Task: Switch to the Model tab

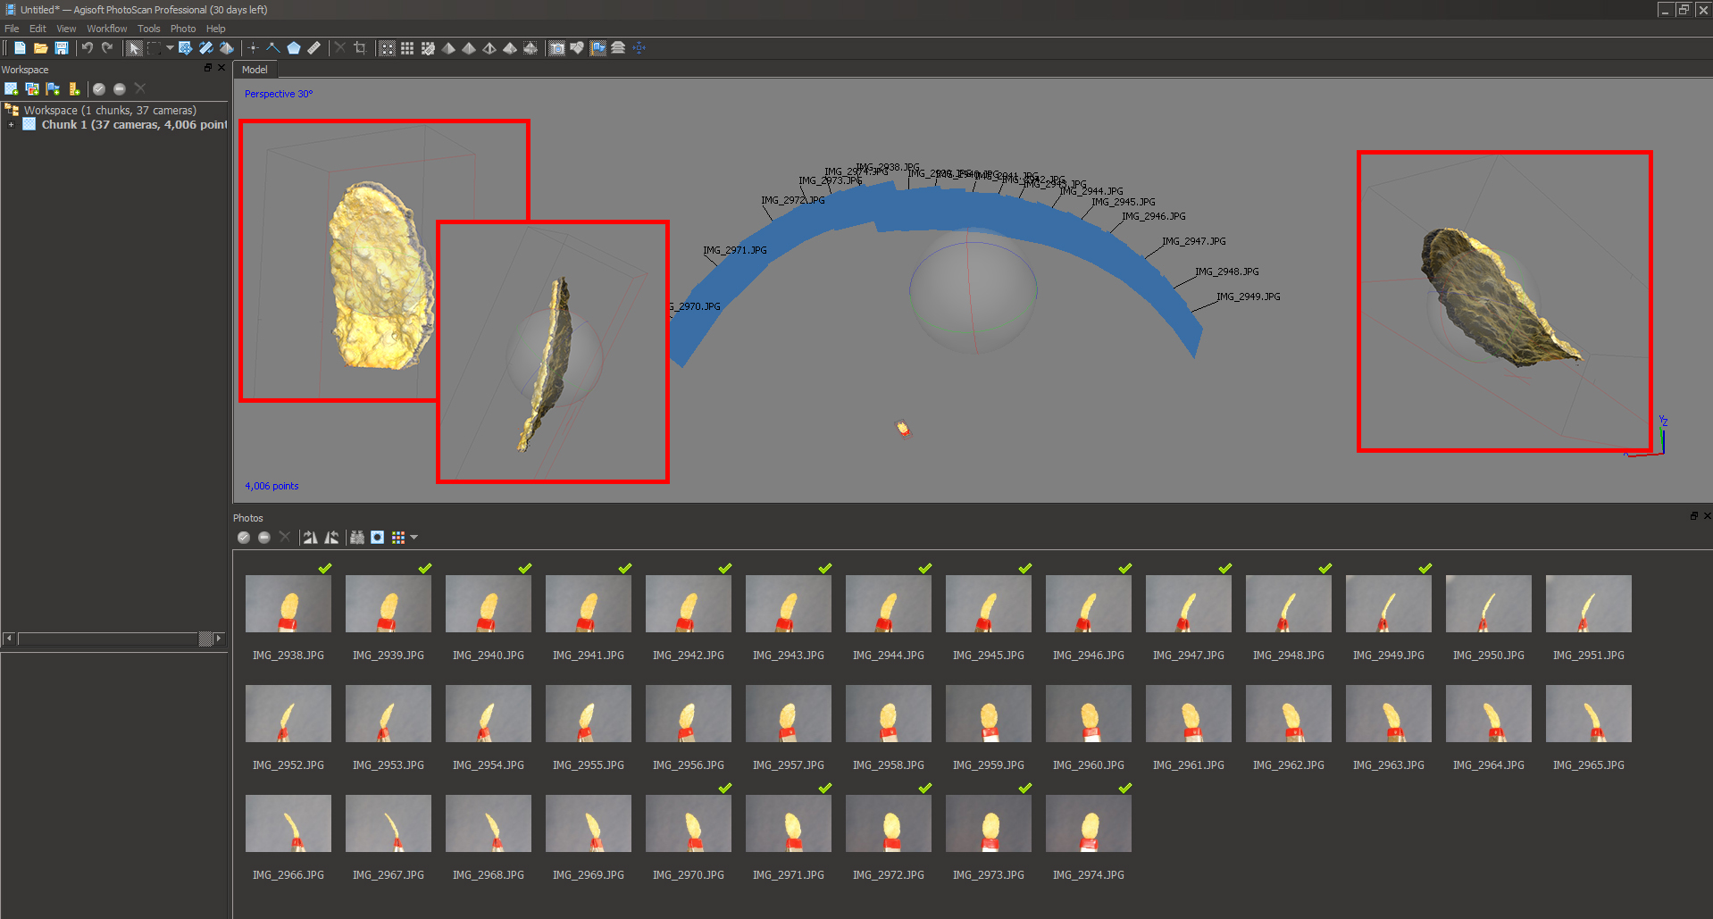Action: [x=255, y=70]
